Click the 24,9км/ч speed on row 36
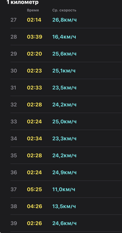Screen dimensions: 122x233 coord(64,172)
